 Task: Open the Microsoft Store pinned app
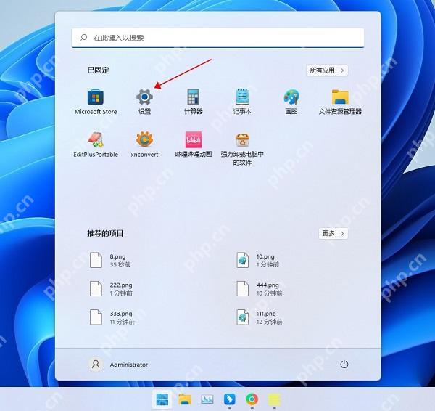click(96, 102)
